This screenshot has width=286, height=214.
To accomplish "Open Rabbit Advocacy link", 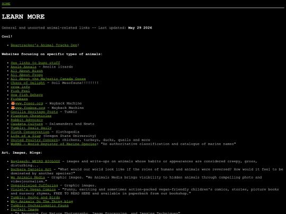I will [x=26, y=120].
